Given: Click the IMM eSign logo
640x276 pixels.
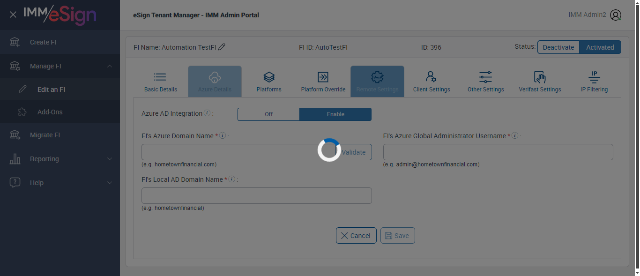Looking at the screenshot, I should (60, 15).
